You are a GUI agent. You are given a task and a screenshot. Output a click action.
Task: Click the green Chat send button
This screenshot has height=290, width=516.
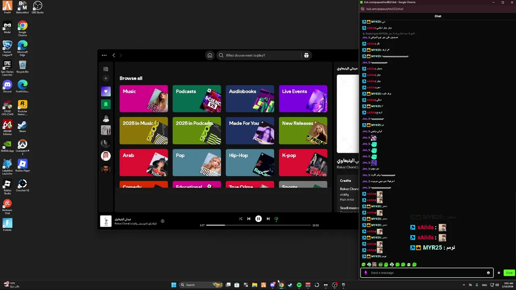tap(509, 273)
